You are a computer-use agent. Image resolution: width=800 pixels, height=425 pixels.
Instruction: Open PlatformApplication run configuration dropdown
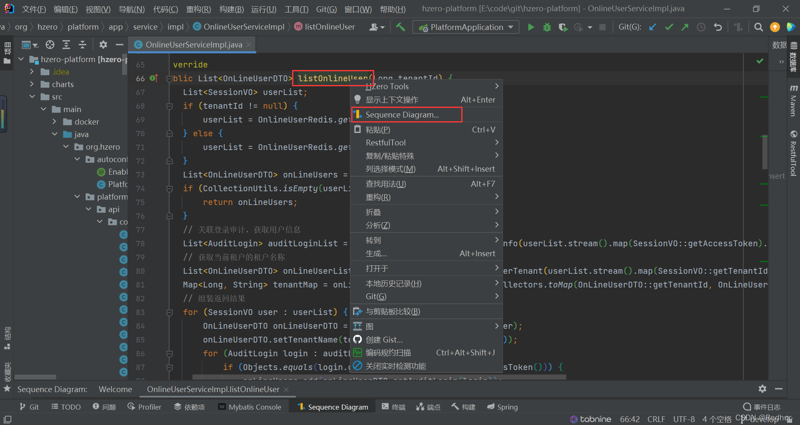(466, 27)
